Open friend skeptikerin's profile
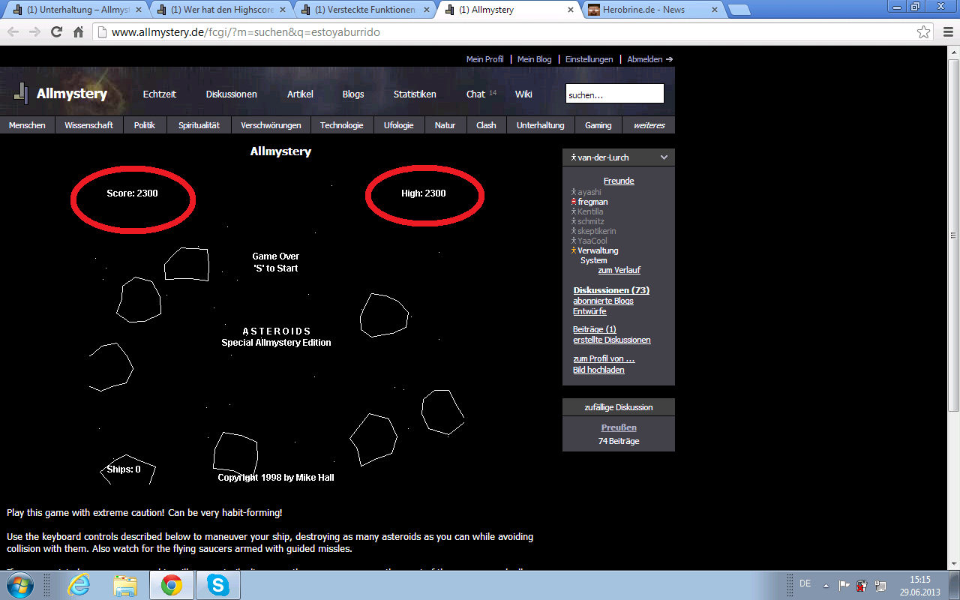Screen dimensions: 960x600 coord(597,231)
